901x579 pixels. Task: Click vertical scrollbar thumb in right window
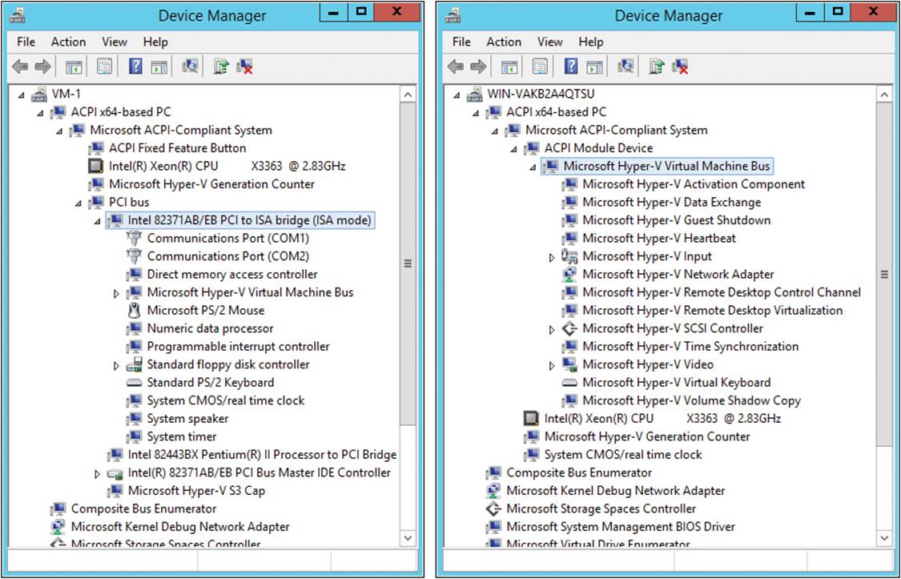coord(884,275)
